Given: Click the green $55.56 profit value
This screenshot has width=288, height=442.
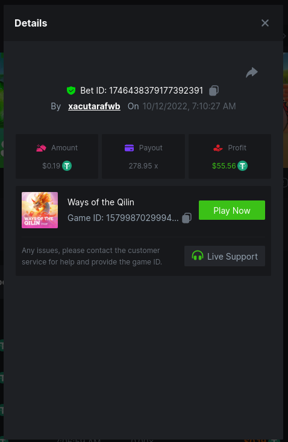Looking at the screenshot, I should (x=224, y=165).
